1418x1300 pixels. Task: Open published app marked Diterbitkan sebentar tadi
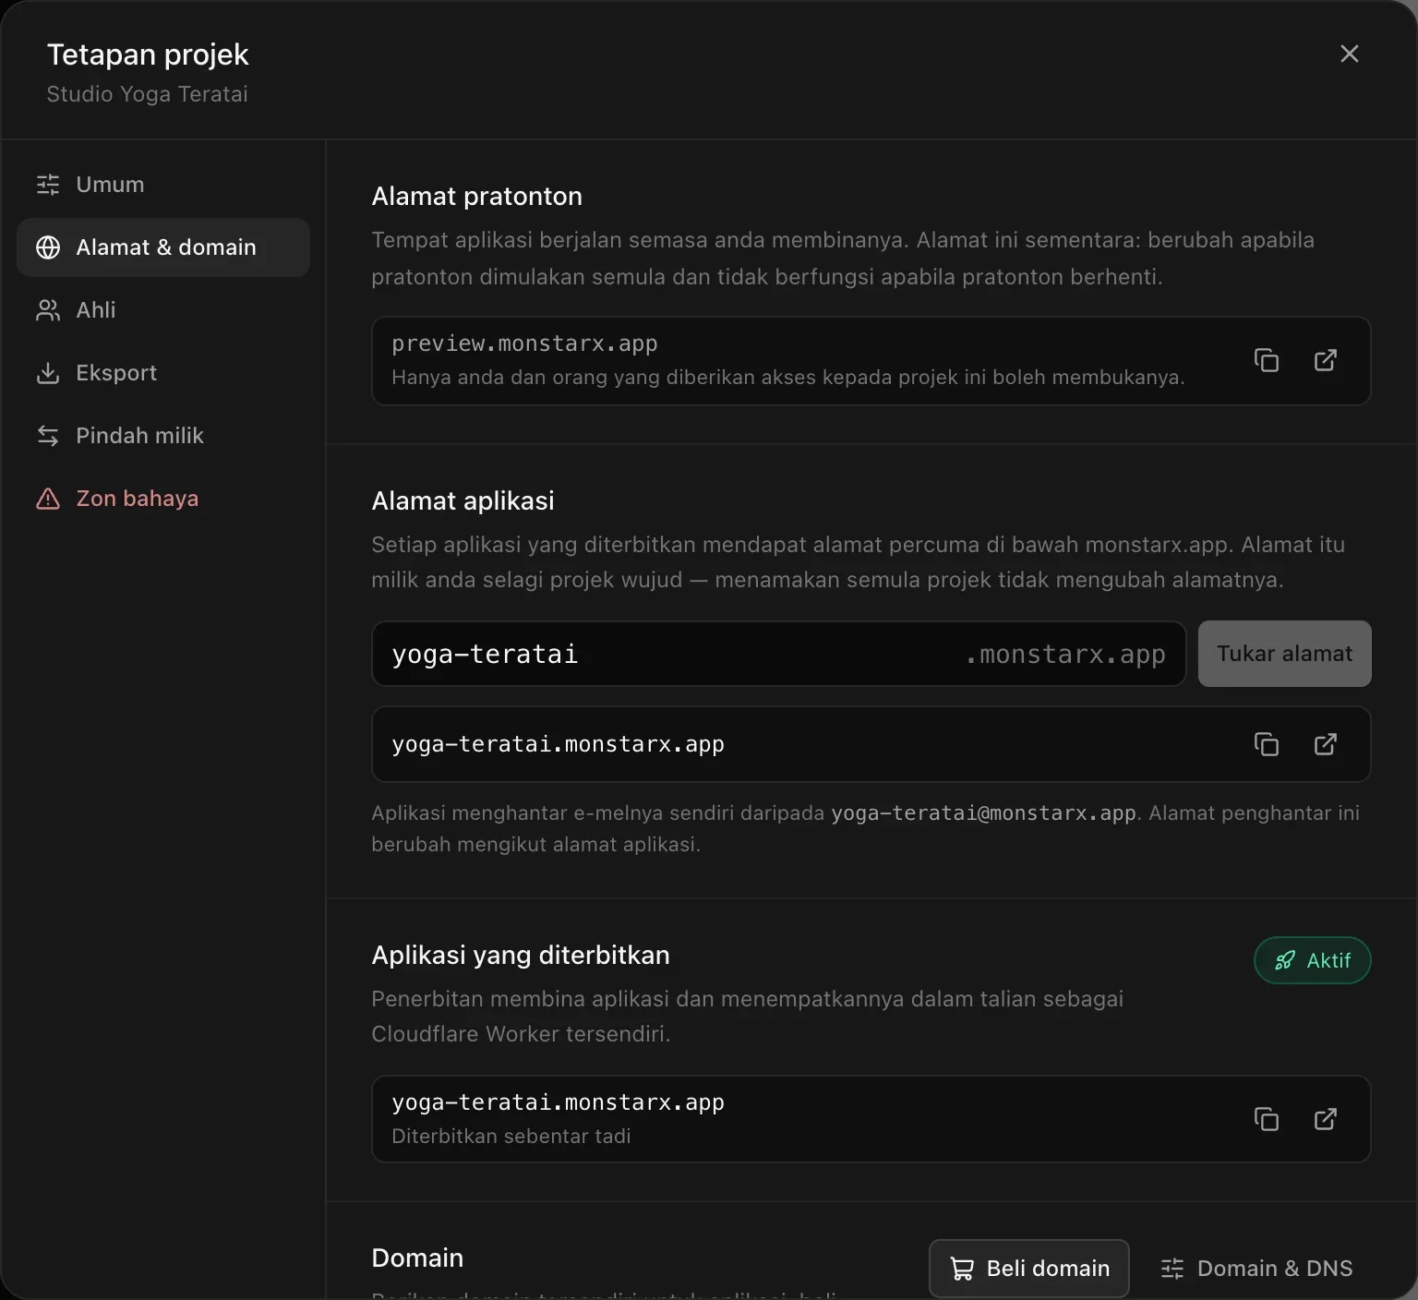tap(1326, 1119)
